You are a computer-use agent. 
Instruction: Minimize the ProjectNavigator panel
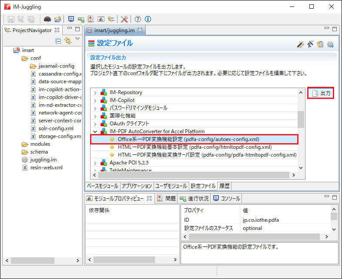coord(70,28)
